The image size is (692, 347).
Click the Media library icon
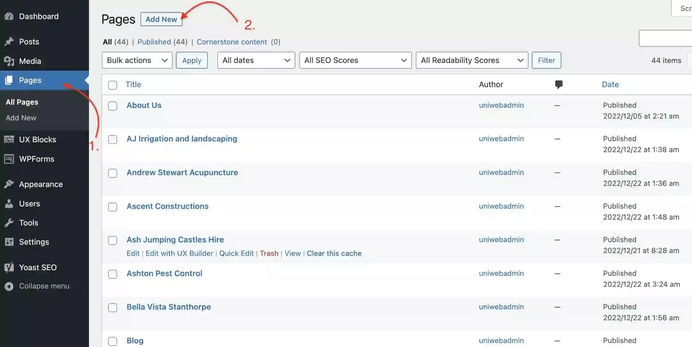(x=9, y=61)
